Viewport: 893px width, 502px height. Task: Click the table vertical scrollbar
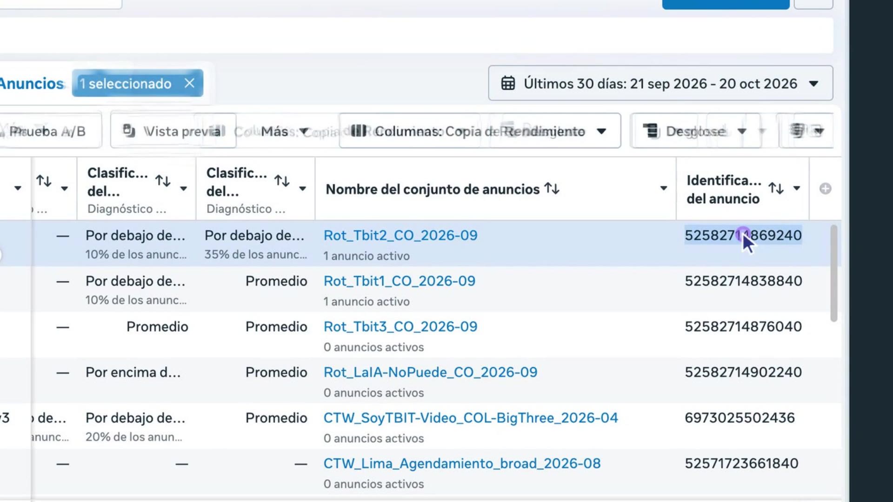[x=833, y=273]
